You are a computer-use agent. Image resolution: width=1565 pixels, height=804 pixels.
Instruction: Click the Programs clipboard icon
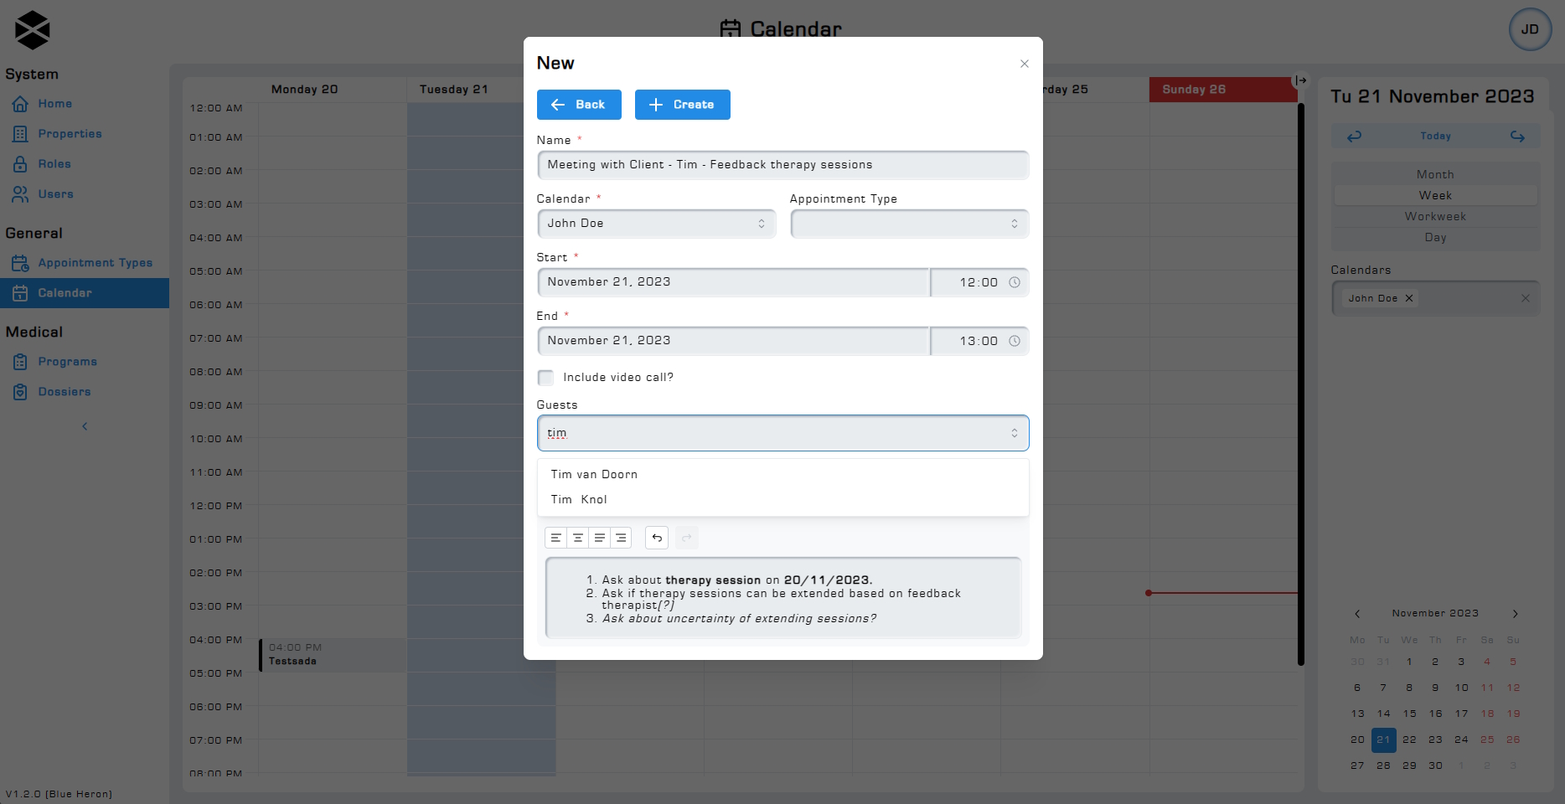tap(20, 362)
